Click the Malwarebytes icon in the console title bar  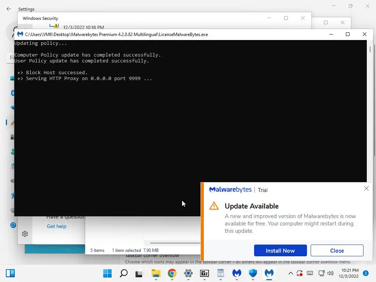pyautogui.click(x=20, y=34)
